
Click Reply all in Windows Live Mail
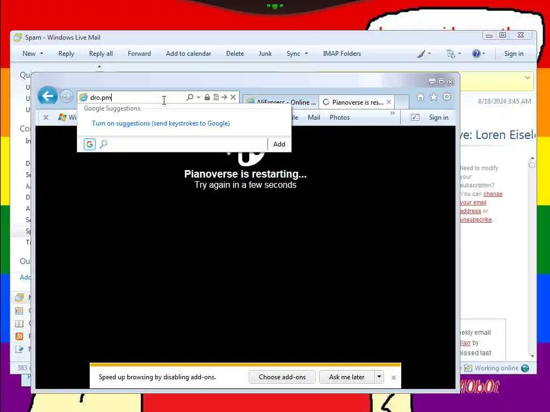tap(100, 54)
